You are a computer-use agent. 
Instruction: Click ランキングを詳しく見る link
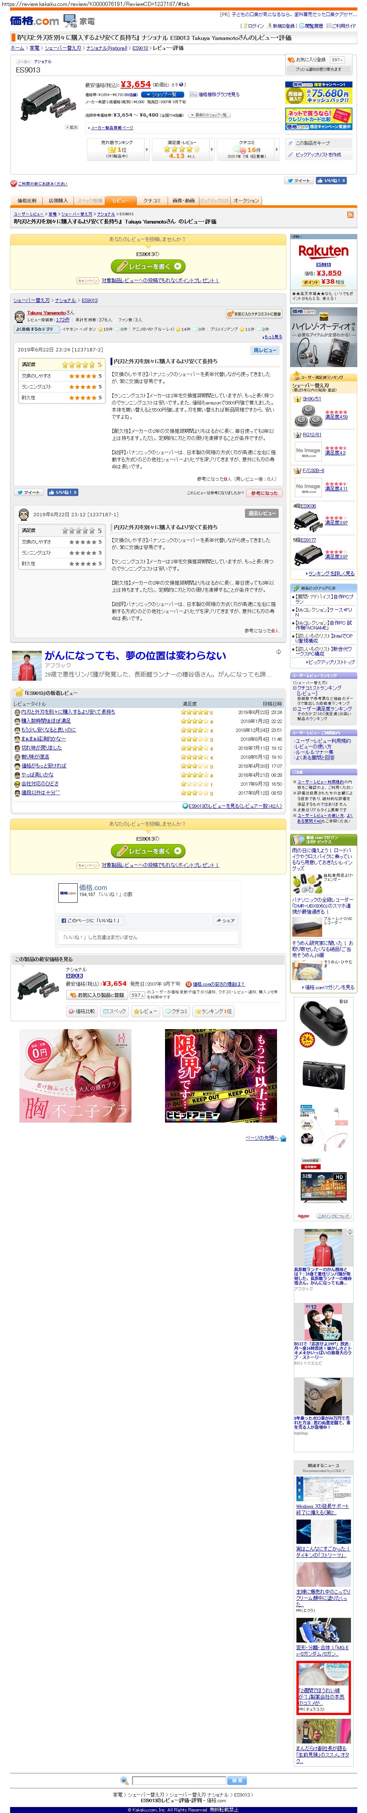pyautogui.click(x=331, y=573)
